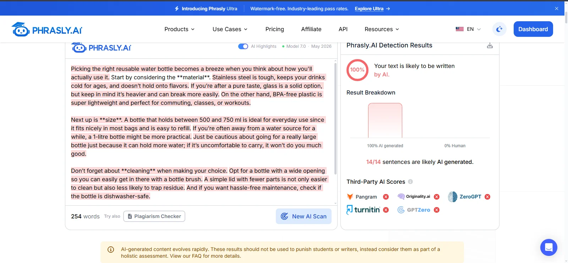Click the 'Result Breakdown' heading

pyautogui.click(x=371, y=92)
